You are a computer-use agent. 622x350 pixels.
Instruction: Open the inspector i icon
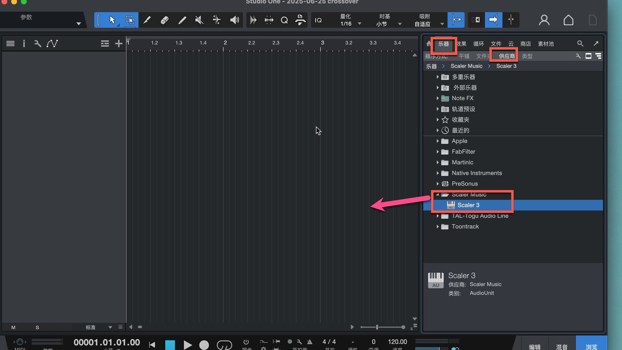click(24, 43)
